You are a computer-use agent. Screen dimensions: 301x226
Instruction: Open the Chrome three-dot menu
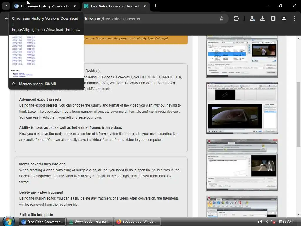[x=294, y=19]
